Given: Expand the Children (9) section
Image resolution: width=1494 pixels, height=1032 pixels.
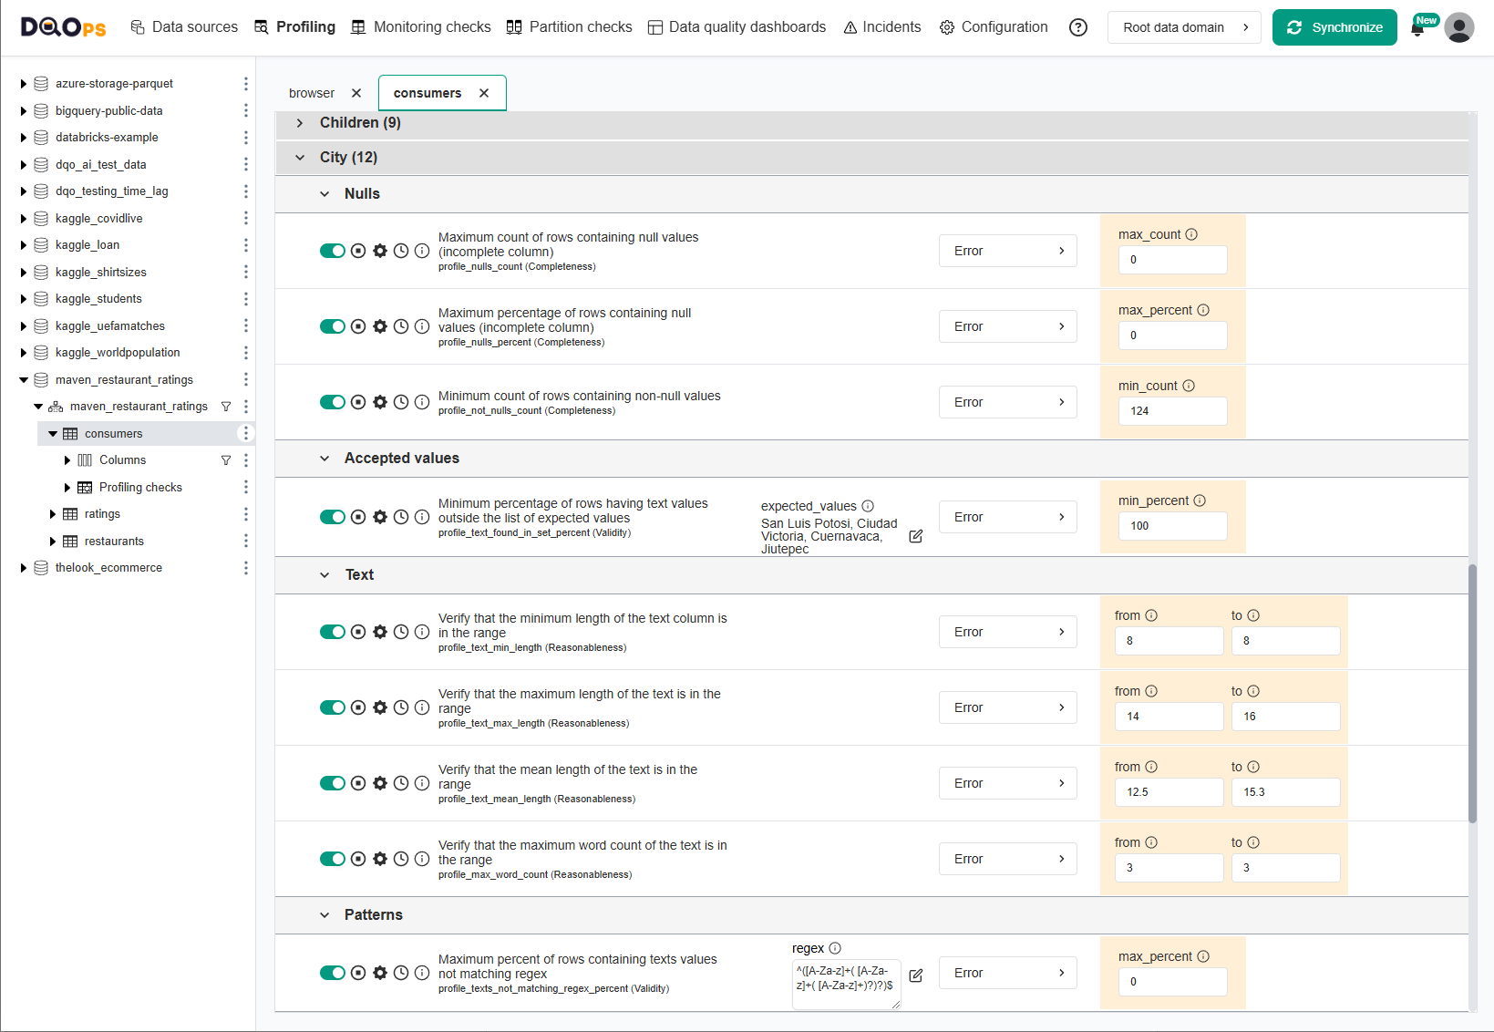Looking at the screenshot, I should [300, 123].
